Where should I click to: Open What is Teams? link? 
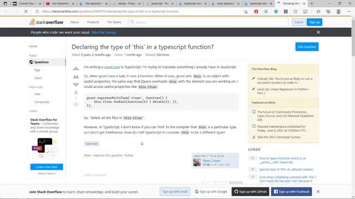[47, 174]
